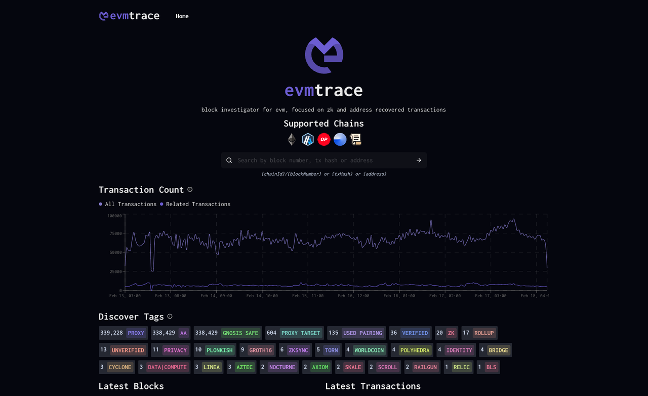Open the Transaction Count info tooltip
Image resolution: width=648 pixels, height=396 pixels.
pos(190,189)
